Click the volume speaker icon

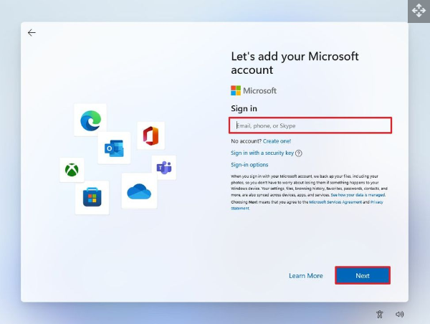pyautogui.click(x=400, y=314)
